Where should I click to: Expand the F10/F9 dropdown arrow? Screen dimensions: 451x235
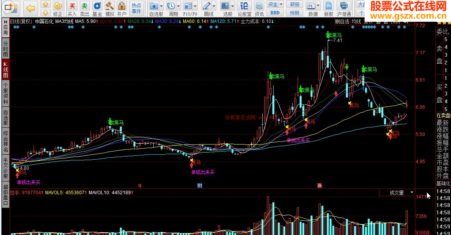pos(195,6)
